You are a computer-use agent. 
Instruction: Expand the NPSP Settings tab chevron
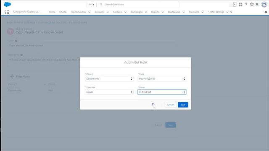click(x=227, y=12)
